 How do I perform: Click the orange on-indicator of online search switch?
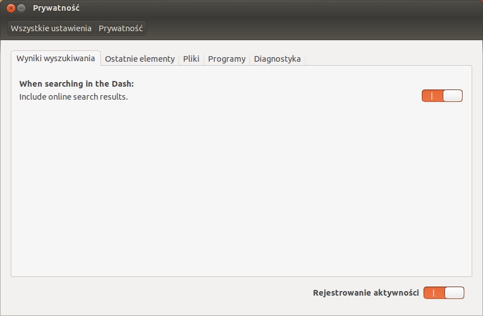433,96
